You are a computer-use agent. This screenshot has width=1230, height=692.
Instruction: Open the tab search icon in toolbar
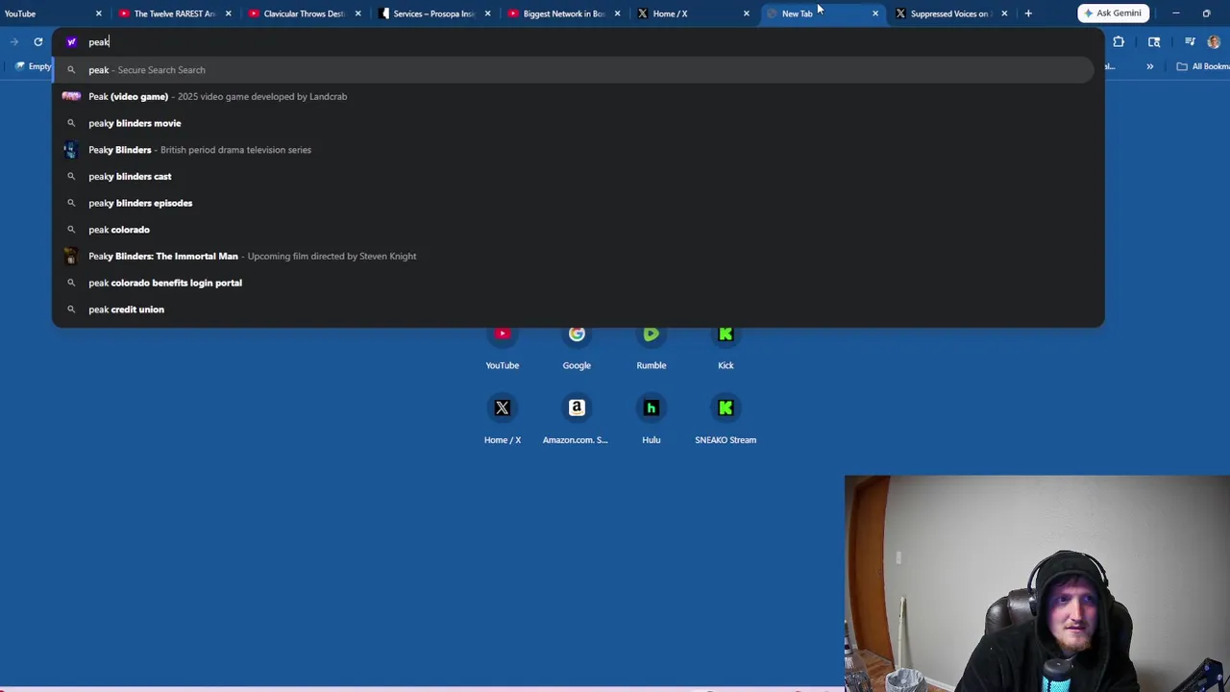pyautogui.click(x=1154, y=41)
